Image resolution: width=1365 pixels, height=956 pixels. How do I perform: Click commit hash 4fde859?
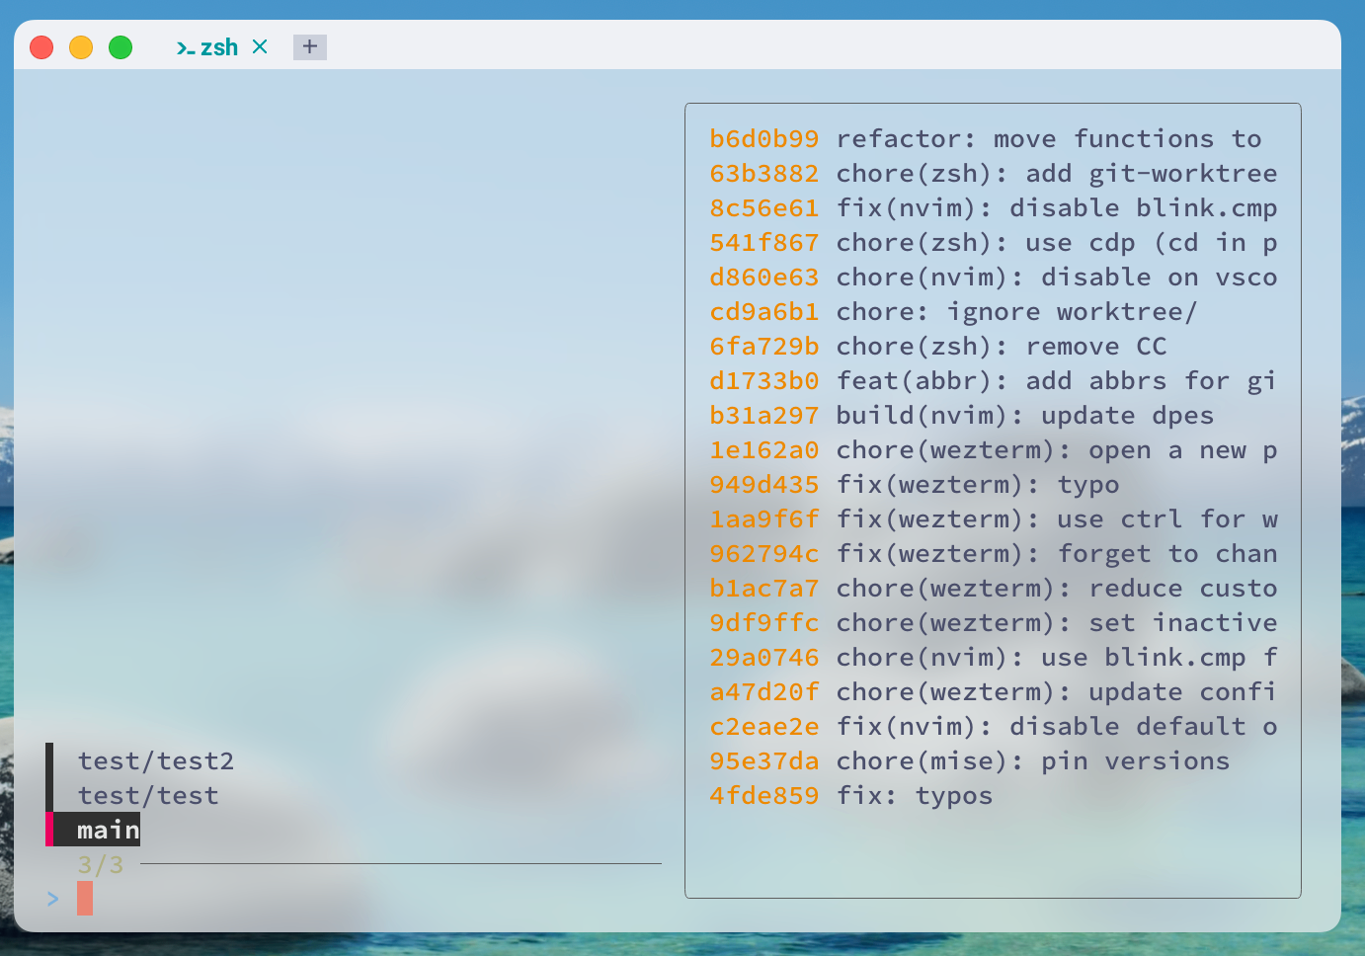pyautogui.click(x=764, y=796)
